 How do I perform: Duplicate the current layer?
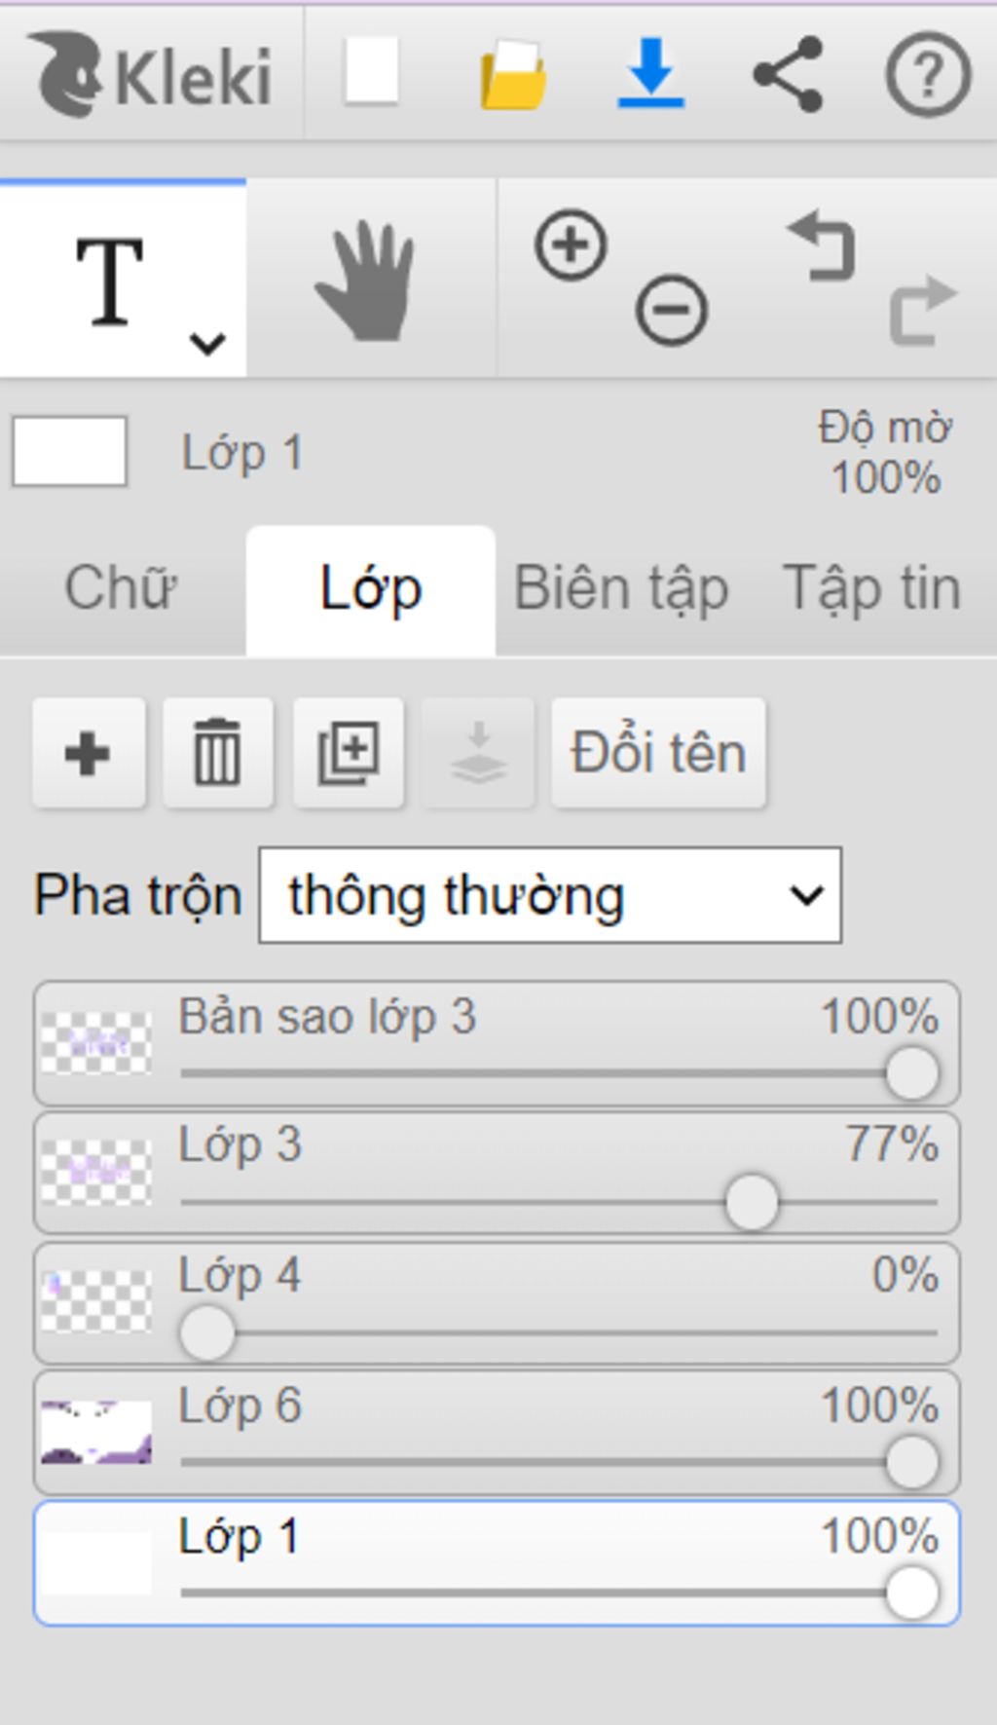pyautogui.click(x=349, y=753)
